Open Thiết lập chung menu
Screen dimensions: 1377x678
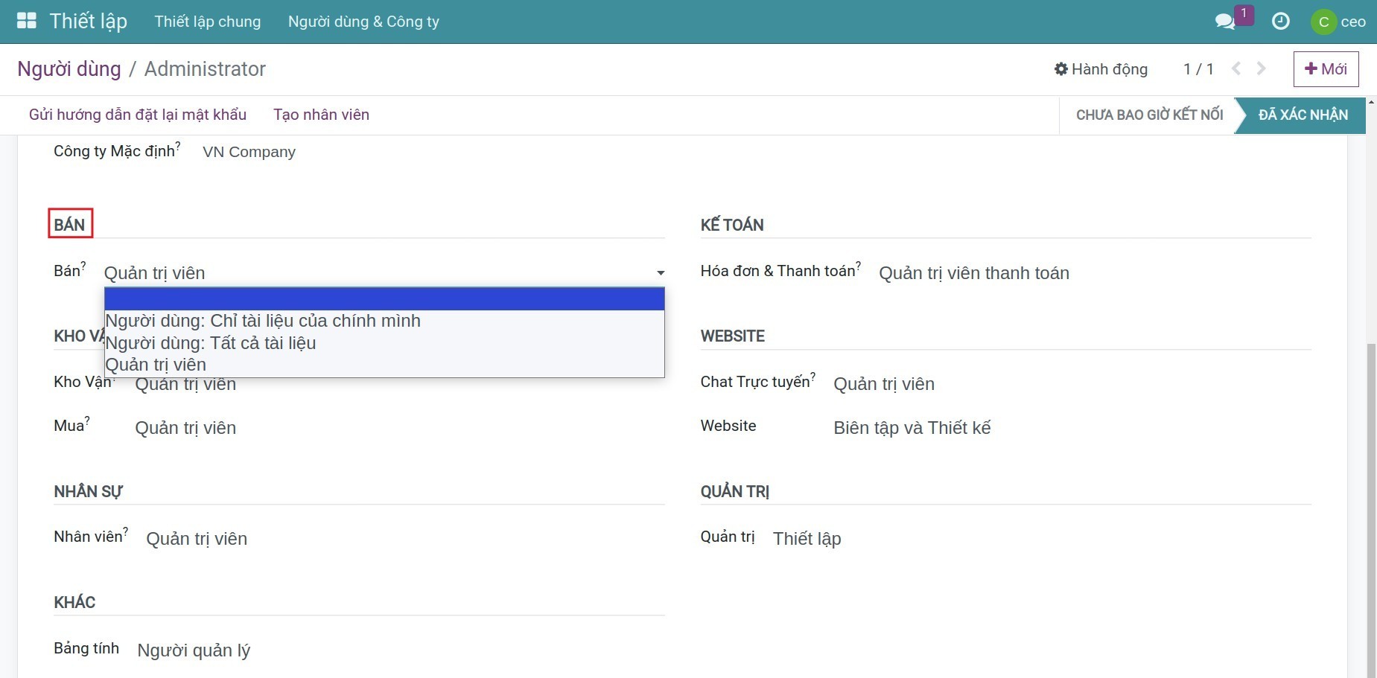208,22
